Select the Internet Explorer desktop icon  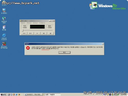point(4,37)
